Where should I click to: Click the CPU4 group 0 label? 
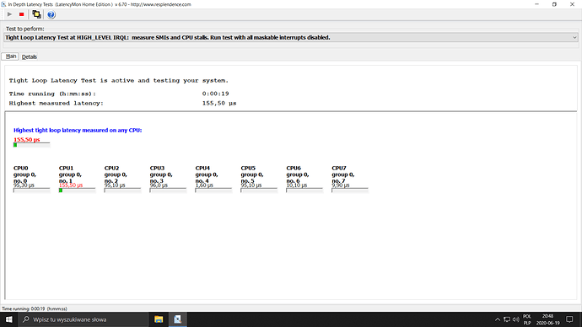(x=207, y=174)
